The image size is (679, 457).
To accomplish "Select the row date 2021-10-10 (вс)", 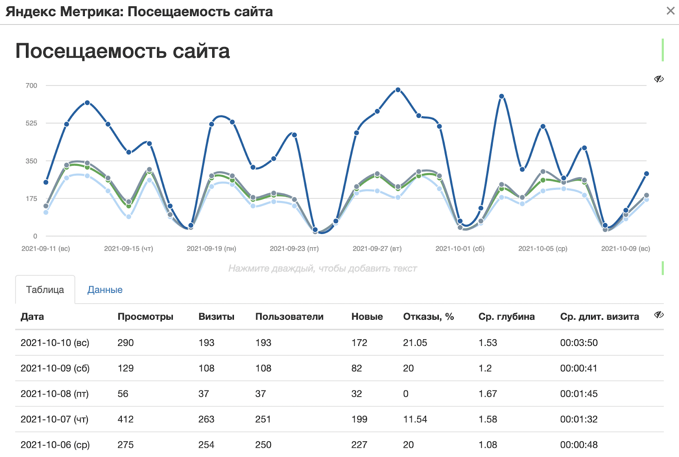I will (55, 343).
